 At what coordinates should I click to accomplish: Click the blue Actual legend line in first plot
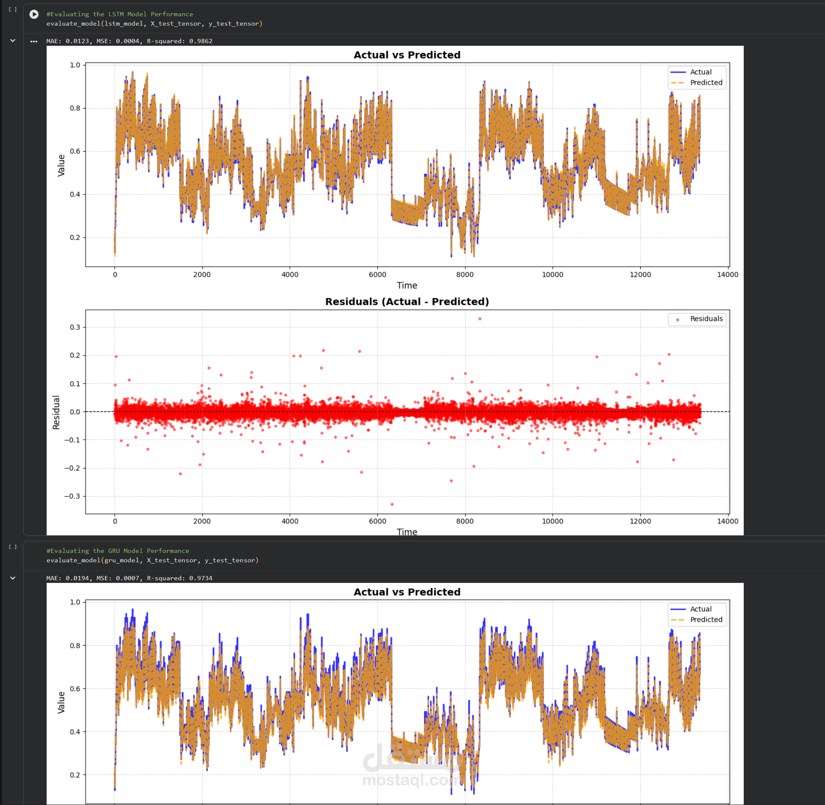[x=678, y=72]
